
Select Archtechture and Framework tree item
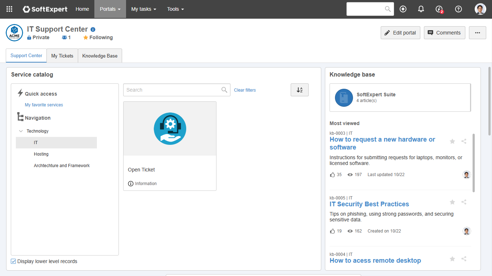[x=62, y=166]
